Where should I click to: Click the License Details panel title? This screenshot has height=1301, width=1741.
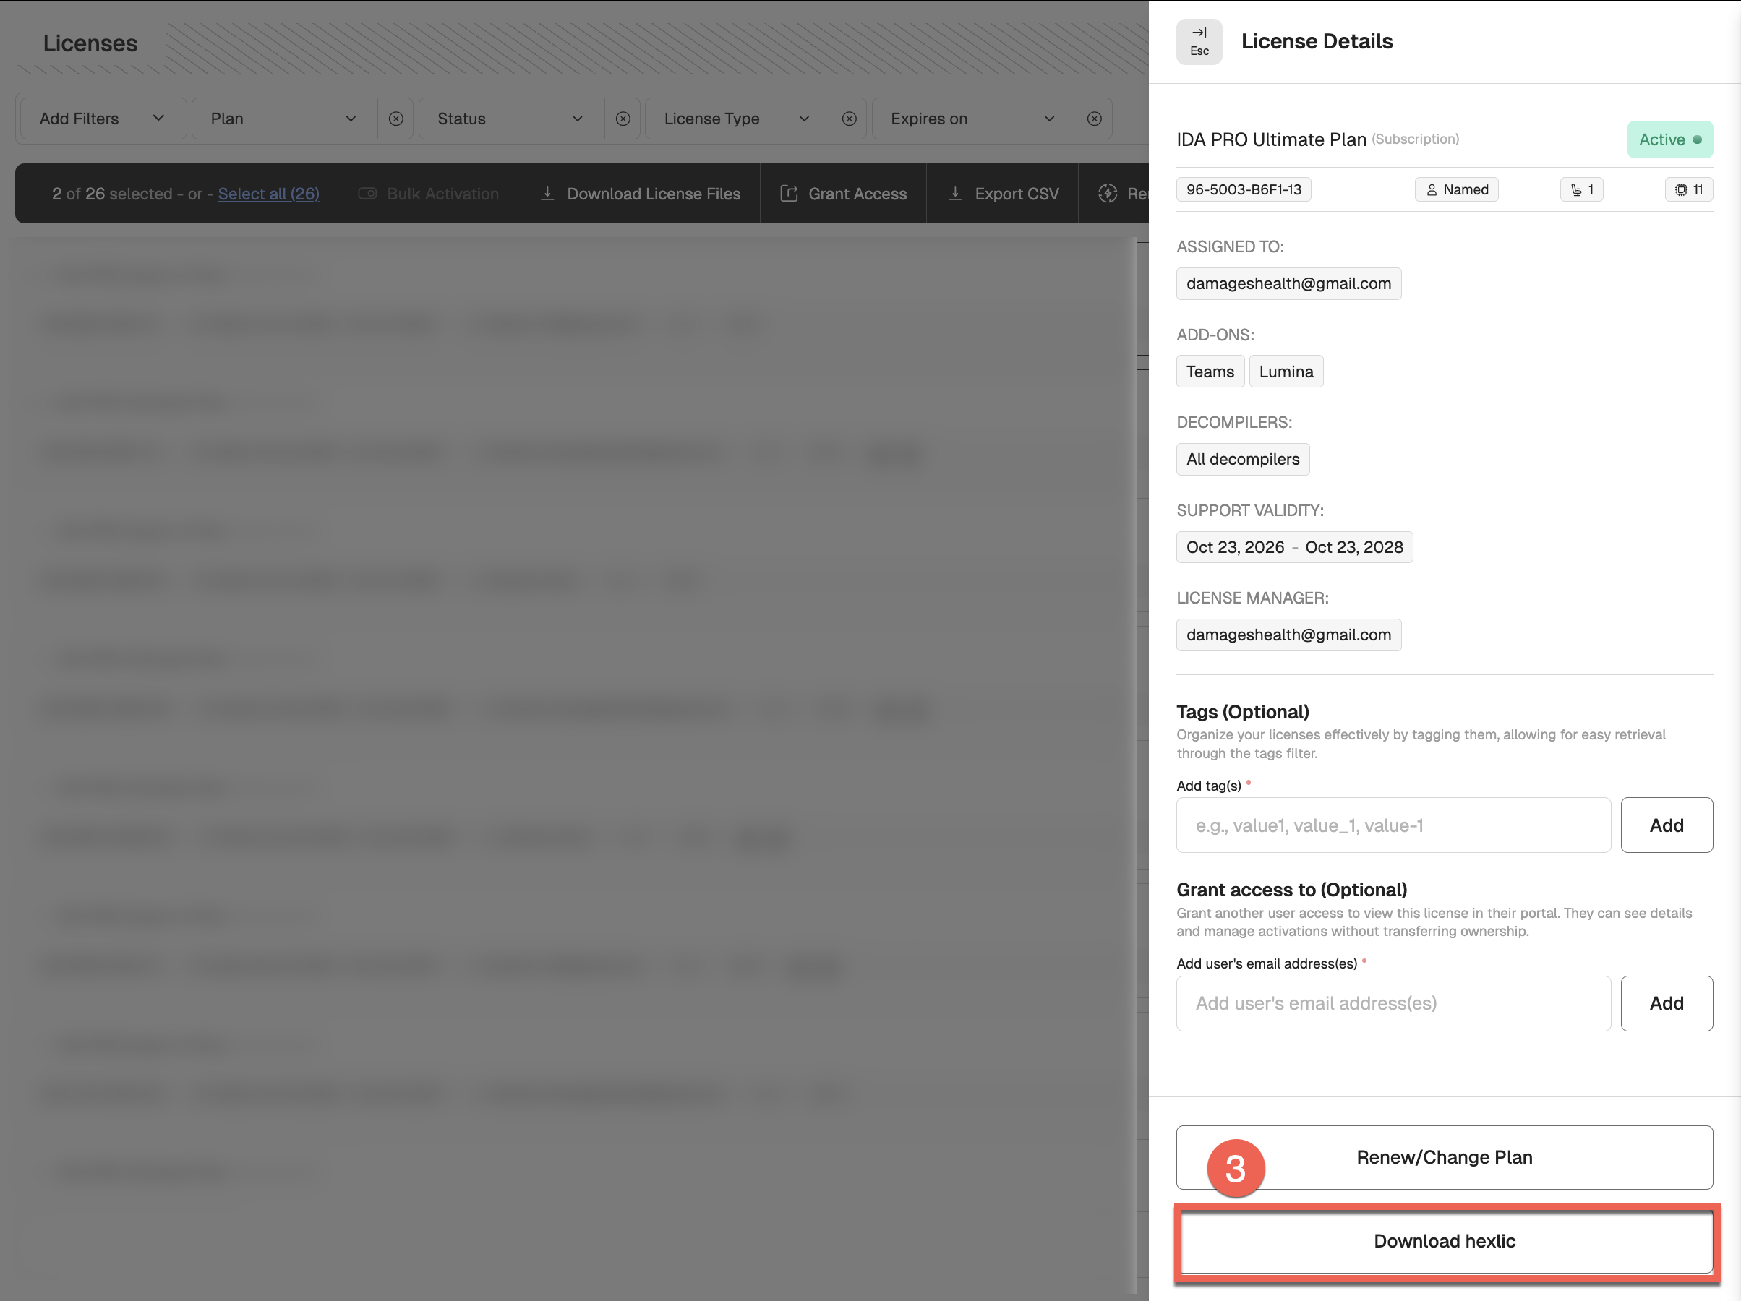click(x=1317, y=41)
